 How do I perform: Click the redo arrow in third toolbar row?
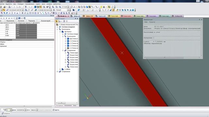[x=7, y=13]
